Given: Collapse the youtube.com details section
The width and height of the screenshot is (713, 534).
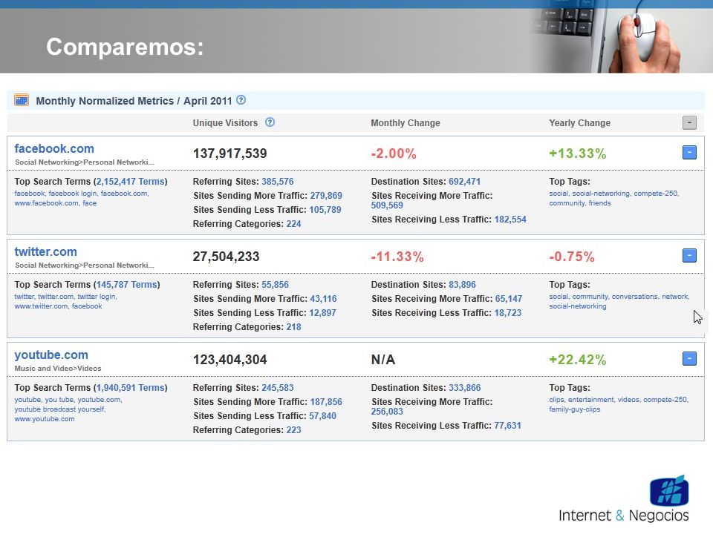Looking at the screenshot, I should coord(689,359).
